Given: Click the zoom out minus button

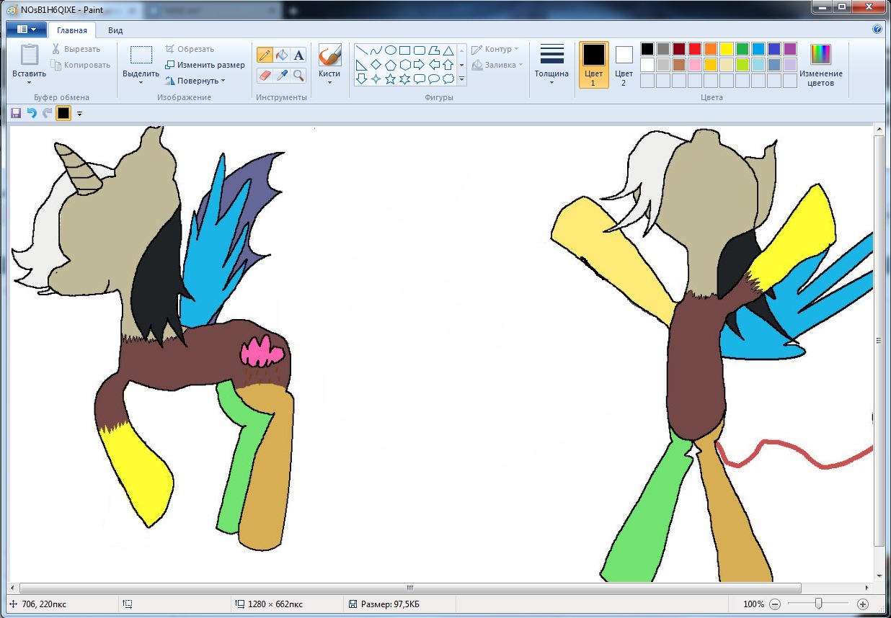Looking at the screenshot, I should point(775,604).
